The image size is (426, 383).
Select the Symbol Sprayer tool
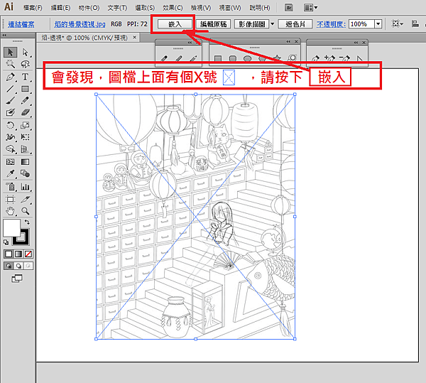11,187
